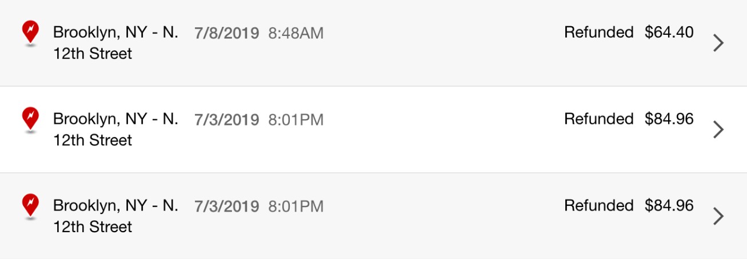The height and width of the screenshot is (259, 747).
Task: Click the $84.96 amount in the white middle row
Action: click(x=669, y=119)
